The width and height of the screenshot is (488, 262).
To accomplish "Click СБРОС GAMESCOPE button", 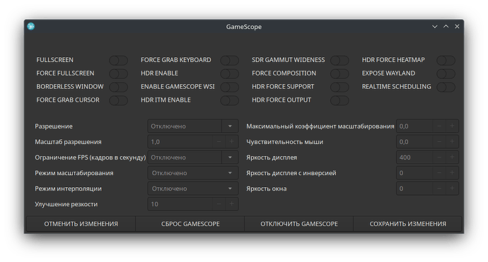I will [190, 224].
